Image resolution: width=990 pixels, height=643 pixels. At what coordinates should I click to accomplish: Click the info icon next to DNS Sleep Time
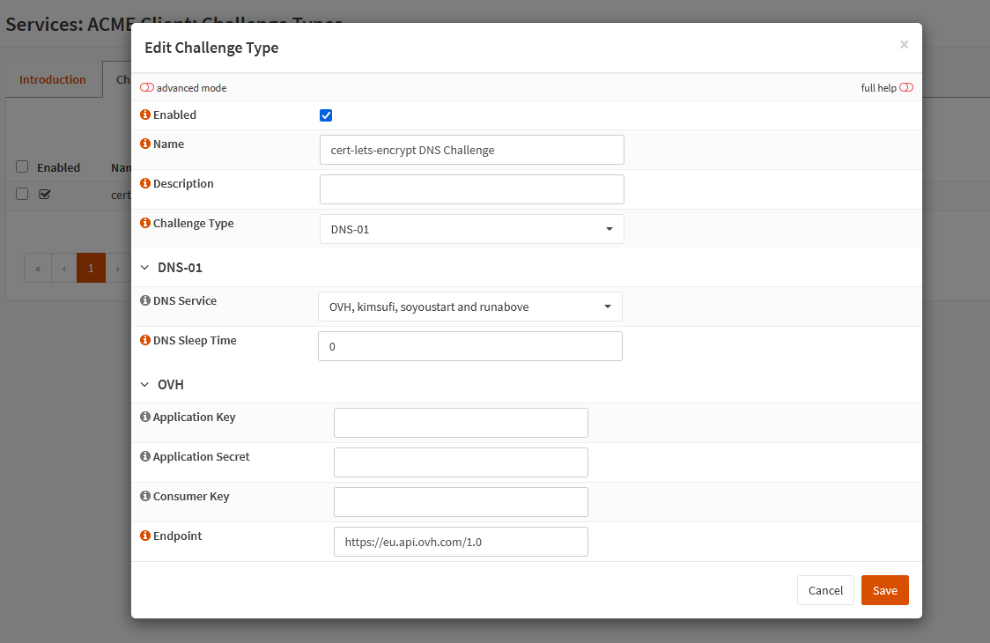point(144,340)
